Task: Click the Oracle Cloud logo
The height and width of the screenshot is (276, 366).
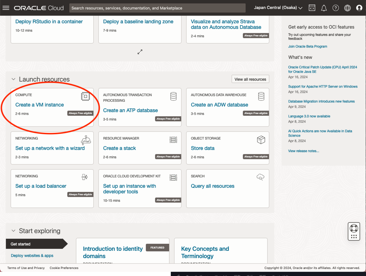Action: tap(39, 8)
